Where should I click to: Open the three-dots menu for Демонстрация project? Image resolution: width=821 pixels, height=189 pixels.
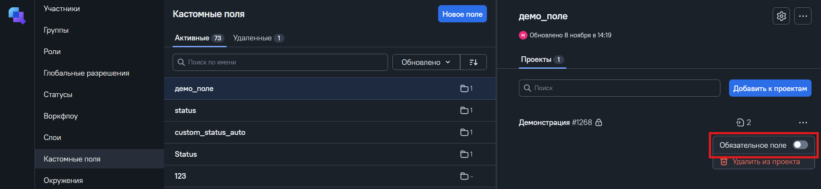[802, 122]
